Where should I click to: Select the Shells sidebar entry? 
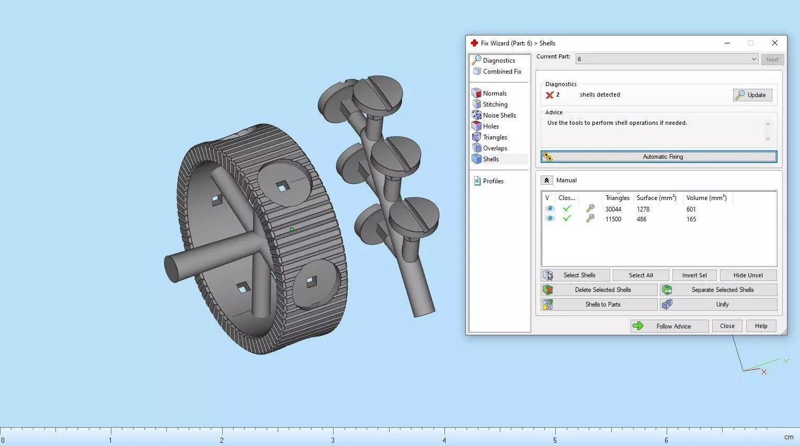pos(491,159)
